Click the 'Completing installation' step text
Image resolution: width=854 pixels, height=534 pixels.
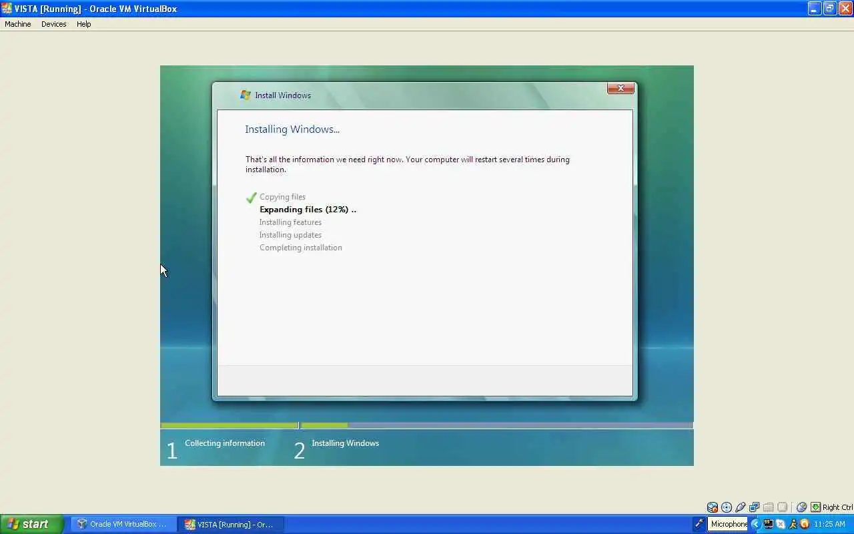(x=301, y=248)
